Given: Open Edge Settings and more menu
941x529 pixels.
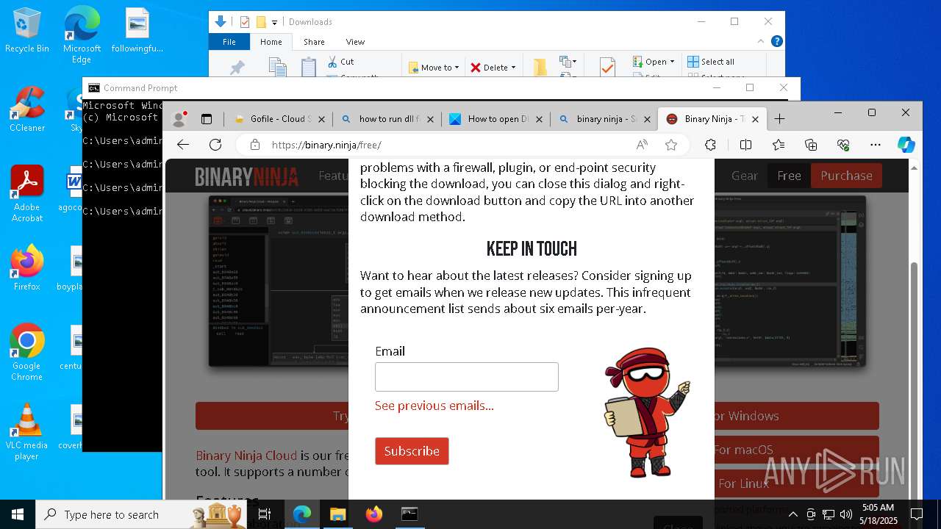Looking at the screenshot, I should click(875, 145).
